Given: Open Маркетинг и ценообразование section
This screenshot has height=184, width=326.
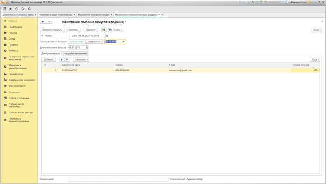Looking at the screenshot, I should [x=18, y=67].
